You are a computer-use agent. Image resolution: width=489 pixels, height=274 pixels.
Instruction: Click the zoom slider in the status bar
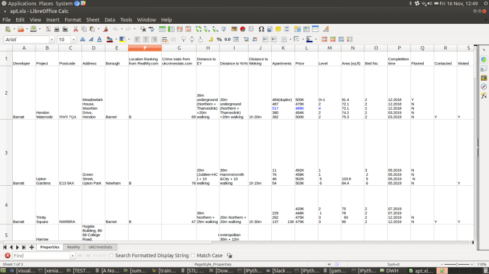coord(456,264)
